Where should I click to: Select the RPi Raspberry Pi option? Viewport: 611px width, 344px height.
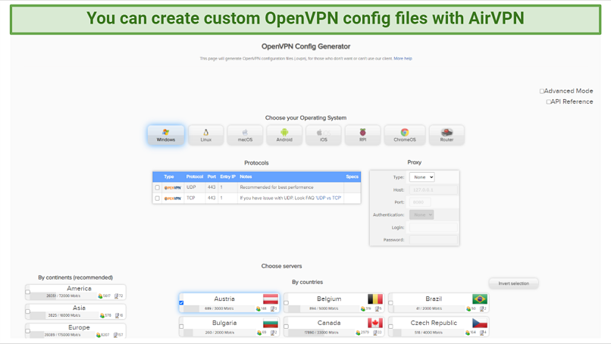363,135
